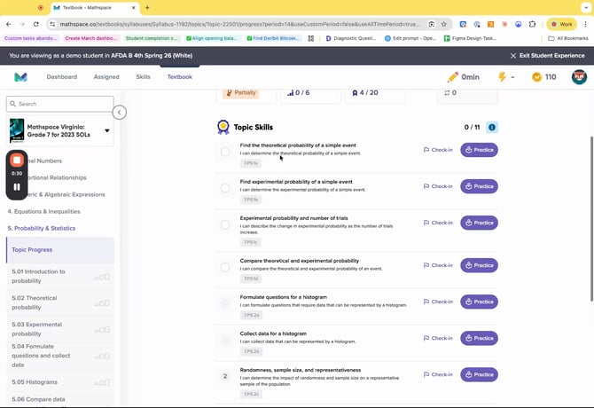594x408 pixels.
Task: Pause the screen recording
Action: 17,187
